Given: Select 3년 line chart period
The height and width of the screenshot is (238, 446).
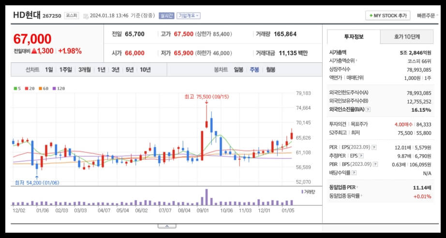Looking at the screenshot, I should [x=115, y=70].
